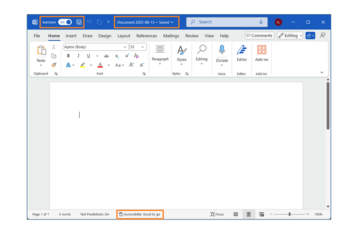Open the Add-ins button
The height and width of the screenshot is (237, 356).
click(262, 53)
